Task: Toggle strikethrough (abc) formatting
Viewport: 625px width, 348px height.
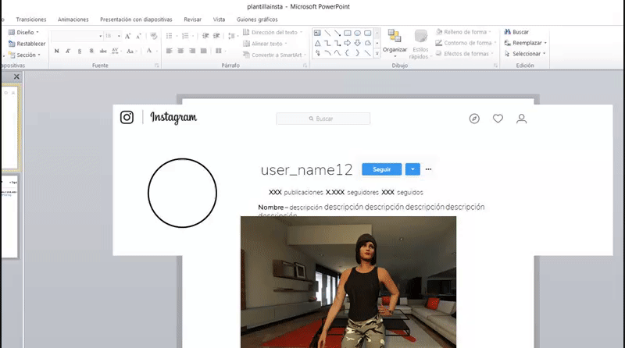Action: pyautogui.click(x=103, y=51)
